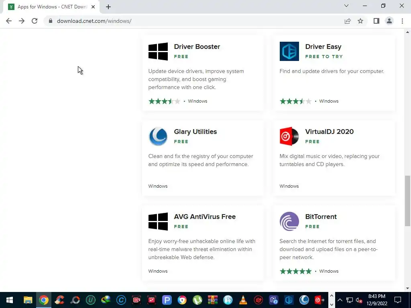Viewport: 411px width, 308px height.
Task: Click the Chrome taskbar icon
Action: coord(44,300)
